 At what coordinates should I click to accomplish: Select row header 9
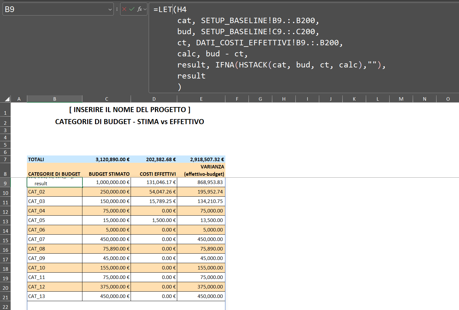[5, 183]
